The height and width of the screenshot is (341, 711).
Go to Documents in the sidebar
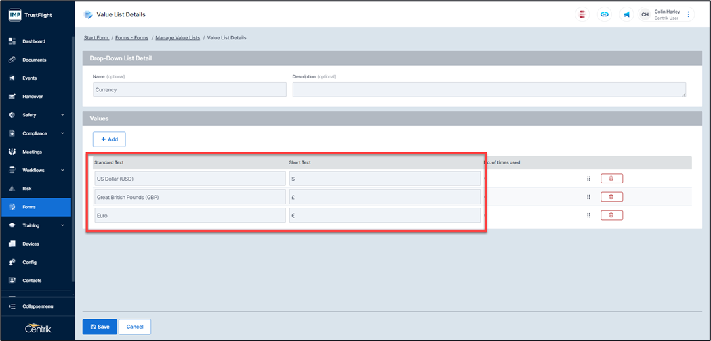pyautogui.click(x=34, y=60)
